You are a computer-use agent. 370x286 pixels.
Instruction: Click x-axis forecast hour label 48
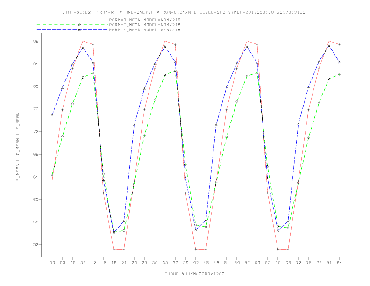216,263
